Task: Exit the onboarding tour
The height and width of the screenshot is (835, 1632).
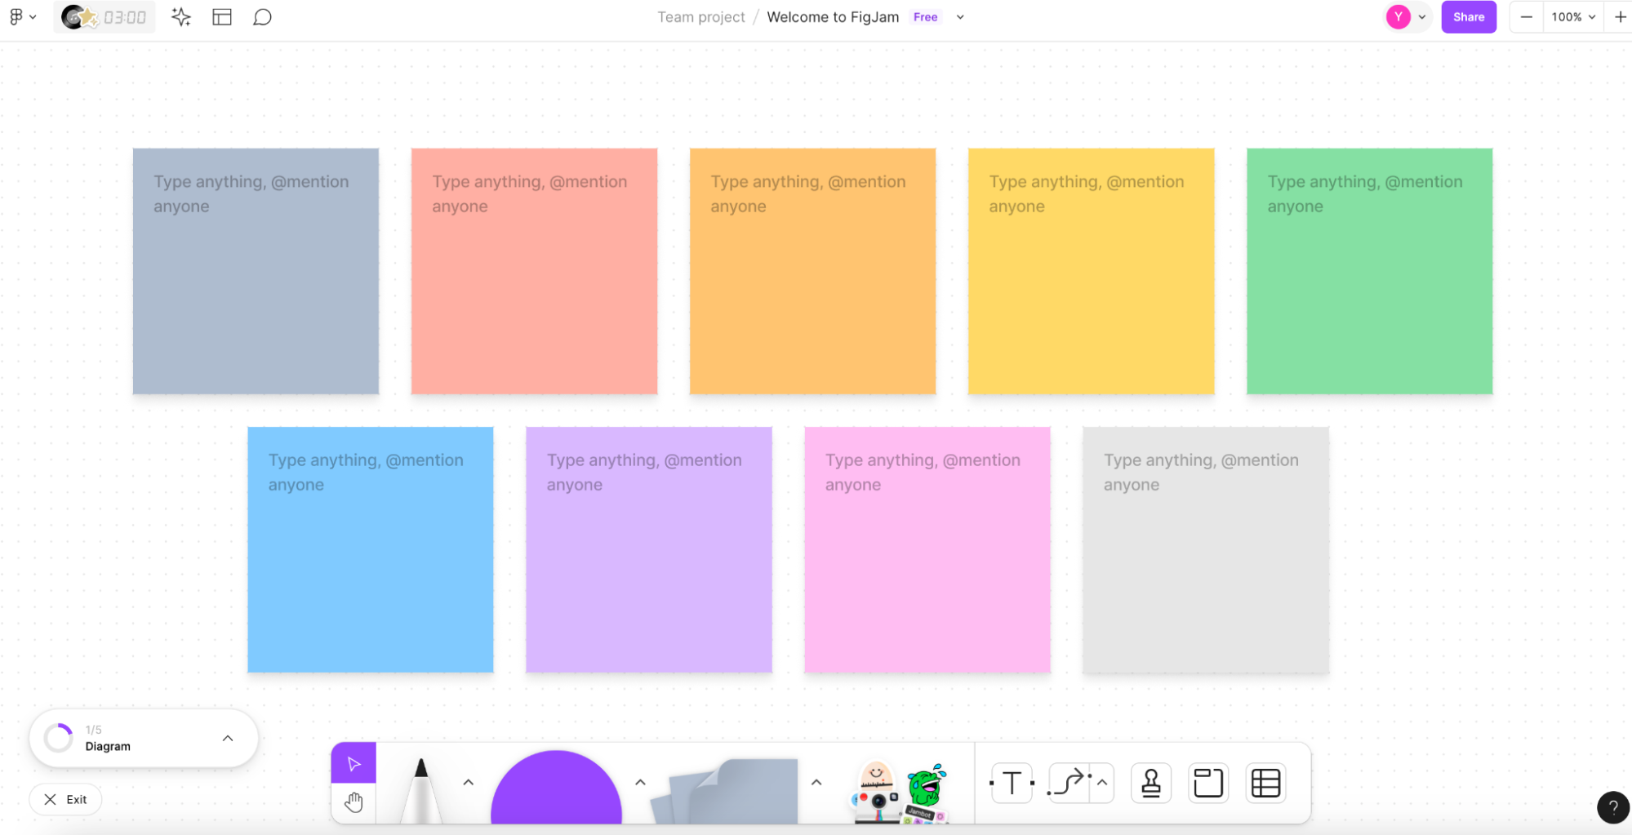Action: click(x=65, y=799)
